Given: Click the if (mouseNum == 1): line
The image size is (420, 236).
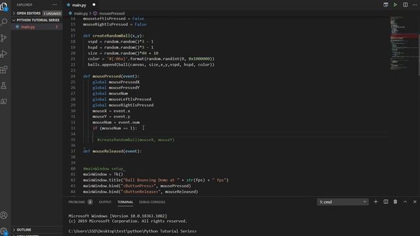Looking at the screenshot, I should pos(115,128).
